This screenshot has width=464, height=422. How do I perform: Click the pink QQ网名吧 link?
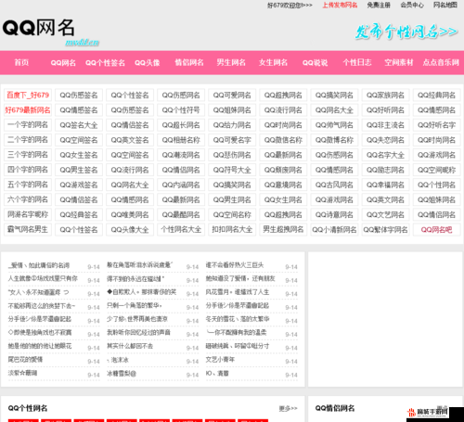[436, 230]
